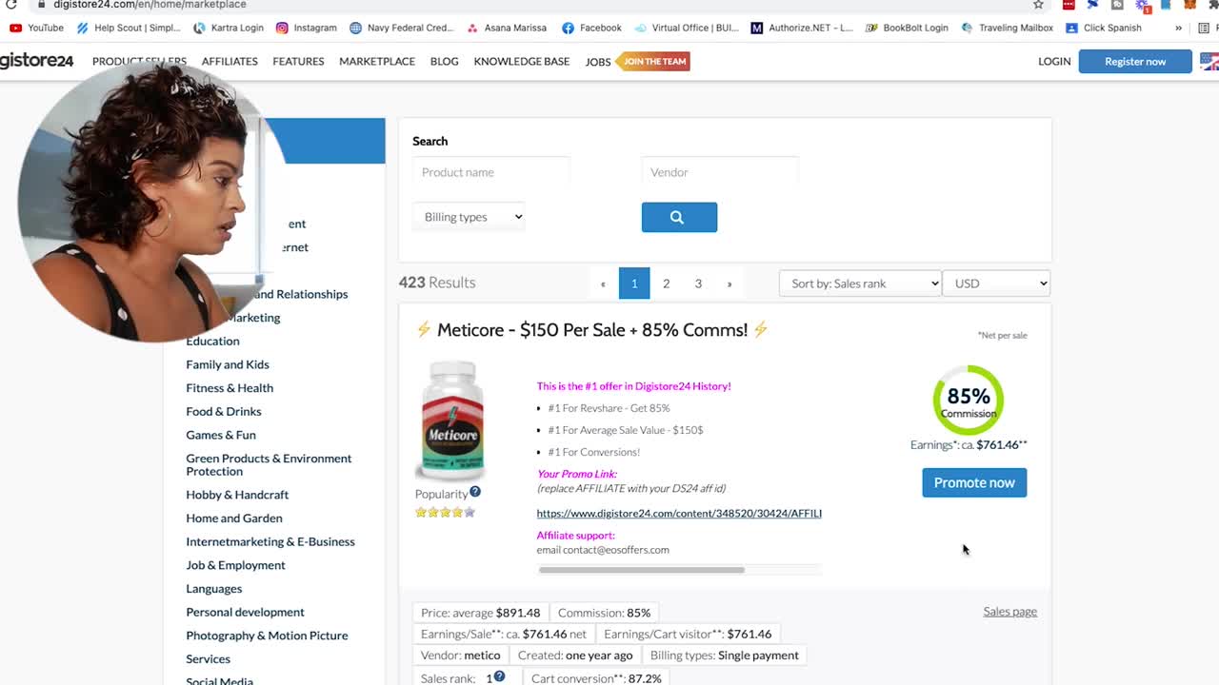Open the Billing types dropdown
Viewport: 1219px width, 685px height.
coord(469,217)
